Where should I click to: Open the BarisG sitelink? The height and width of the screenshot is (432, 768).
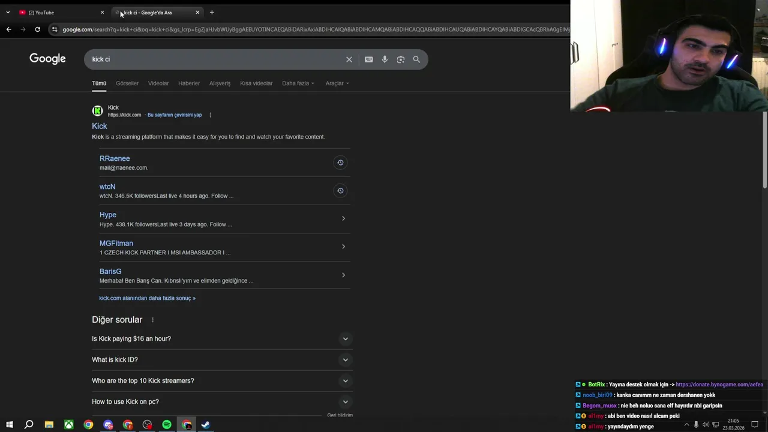(x=110, y=271)
